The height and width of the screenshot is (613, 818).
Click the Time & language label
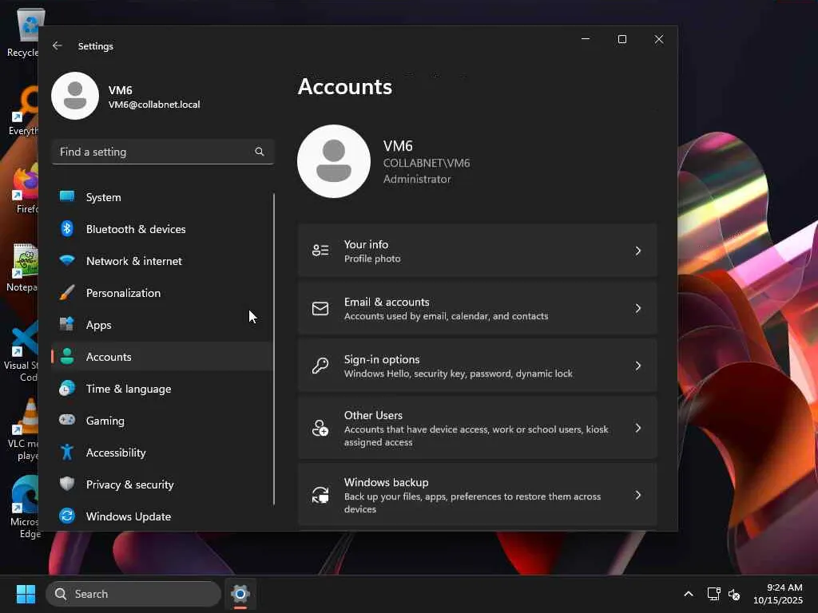pyautogui.click(x=129, y=389)
